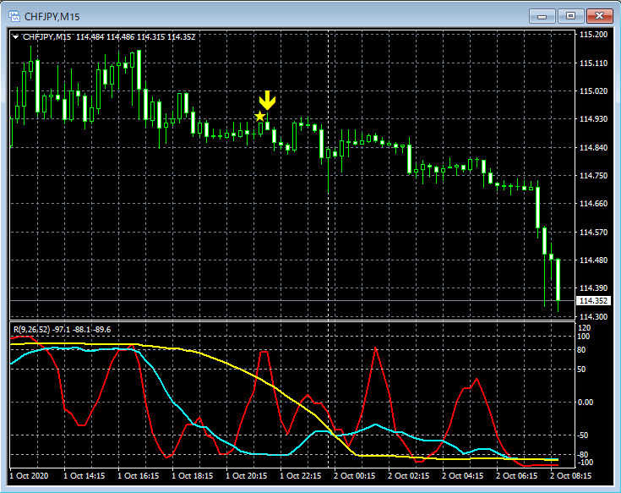Click the 114.660 price scale label
This screenshot has height=493, width=621.
pos(593,203)
